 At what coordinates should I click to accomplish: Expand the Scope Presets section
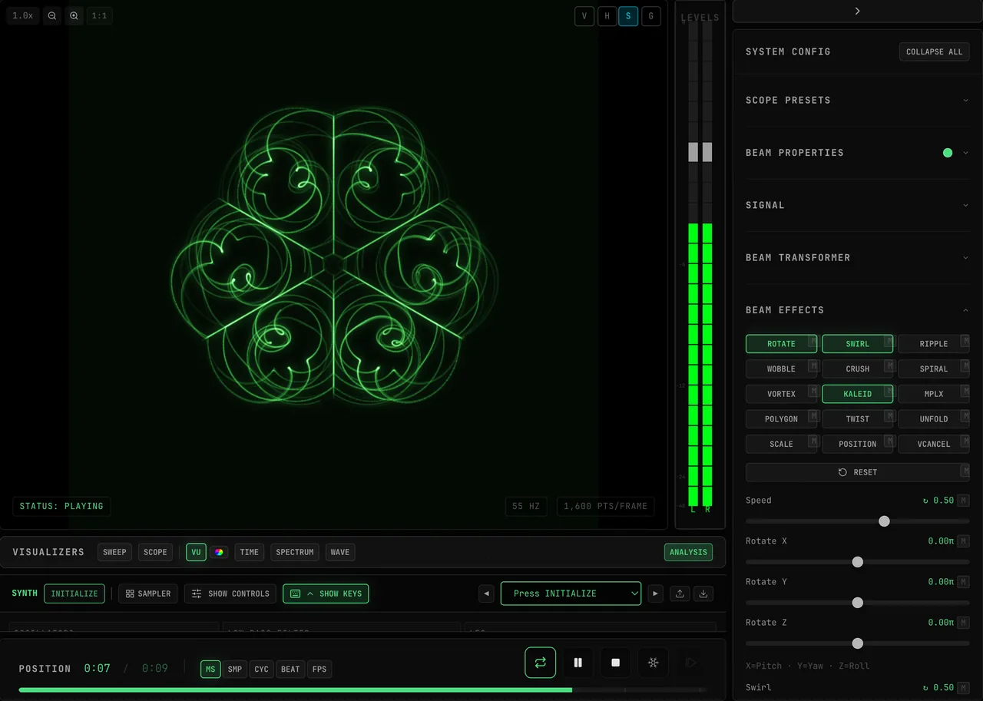pyautogui.click(x=857, y=101)
